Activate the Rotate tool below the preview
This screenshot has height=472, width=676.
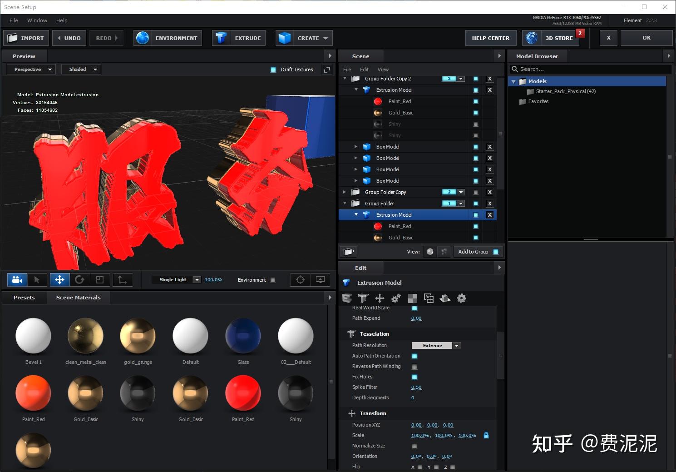click(80, 279)
